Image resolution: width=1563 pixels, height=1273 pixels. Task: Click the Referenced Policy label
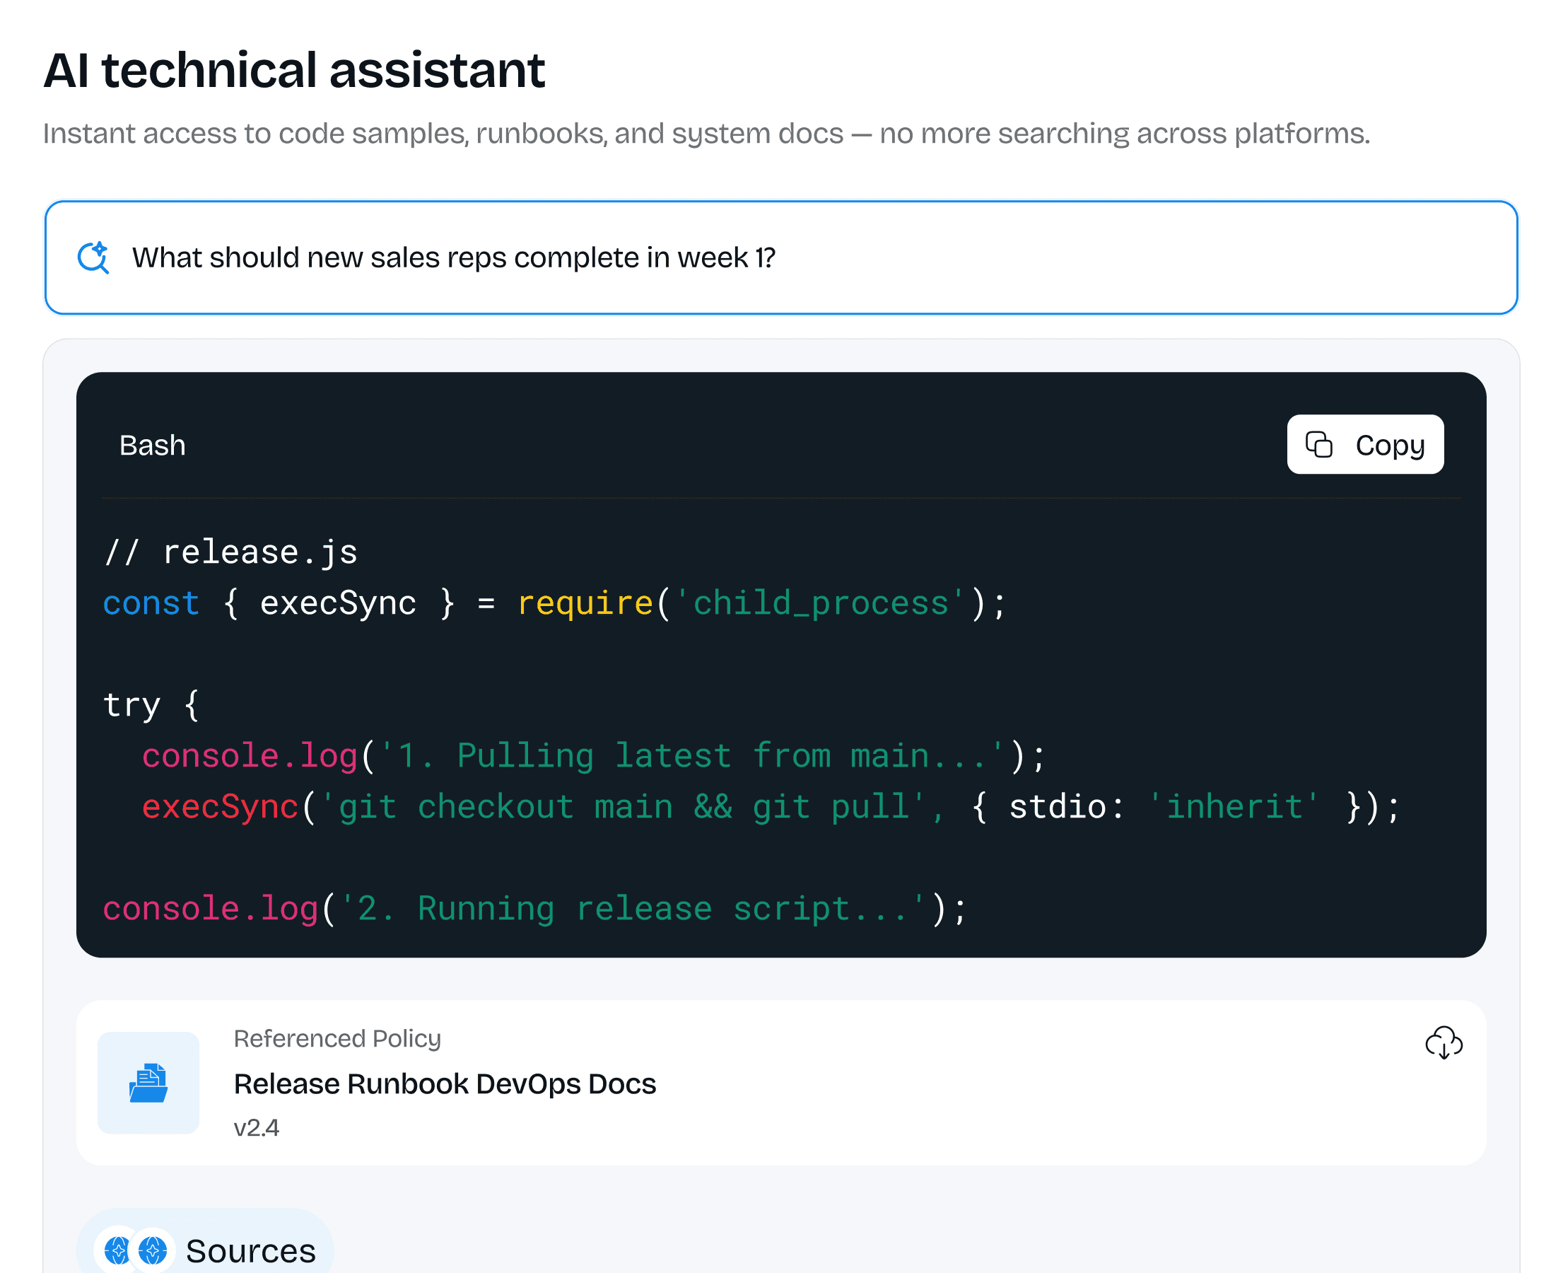point(337,1038)
